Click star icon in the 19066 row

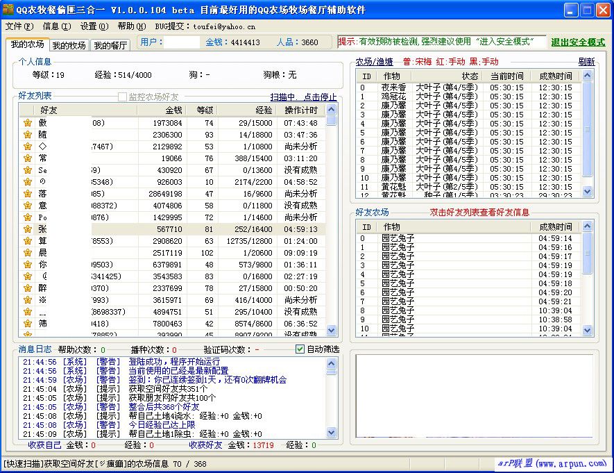pos(28,158)
